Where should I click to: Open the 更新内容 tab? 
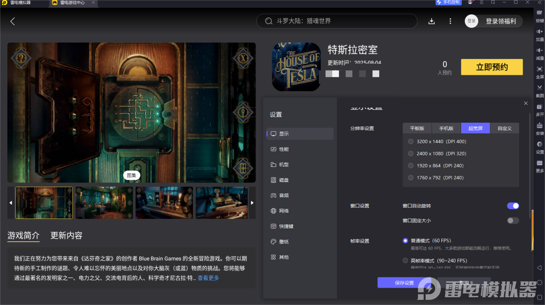(66, 235)
